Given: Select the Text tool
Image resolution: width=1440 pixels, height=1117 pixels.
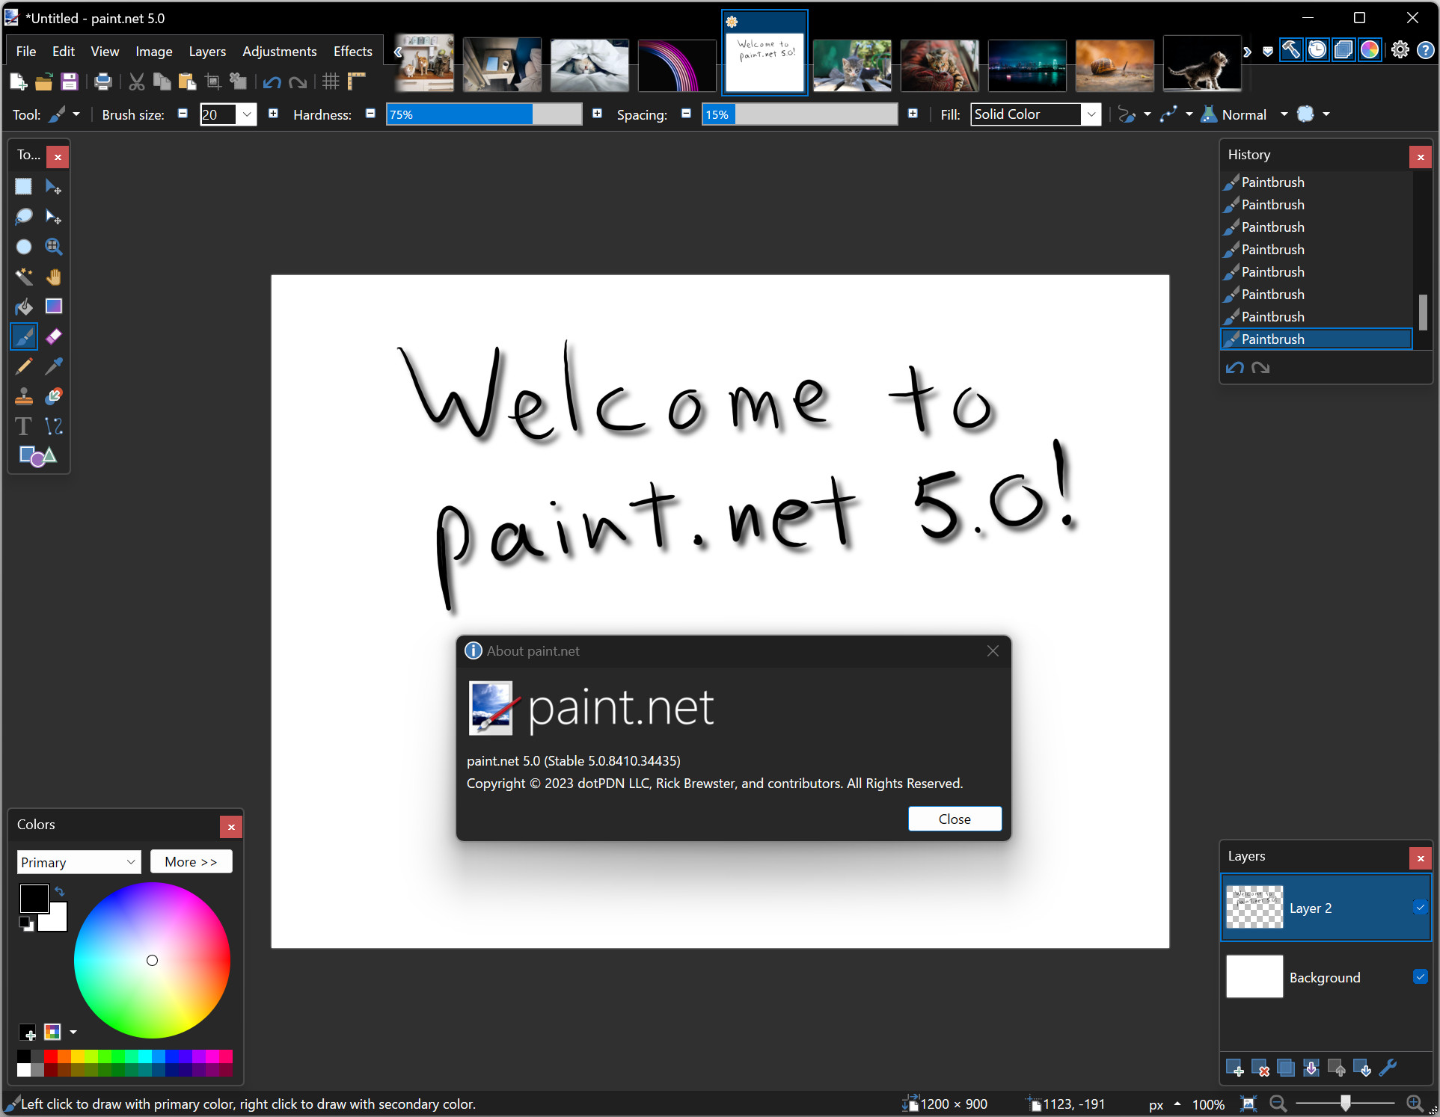Looking at the screenshot, I should [23, 425].
